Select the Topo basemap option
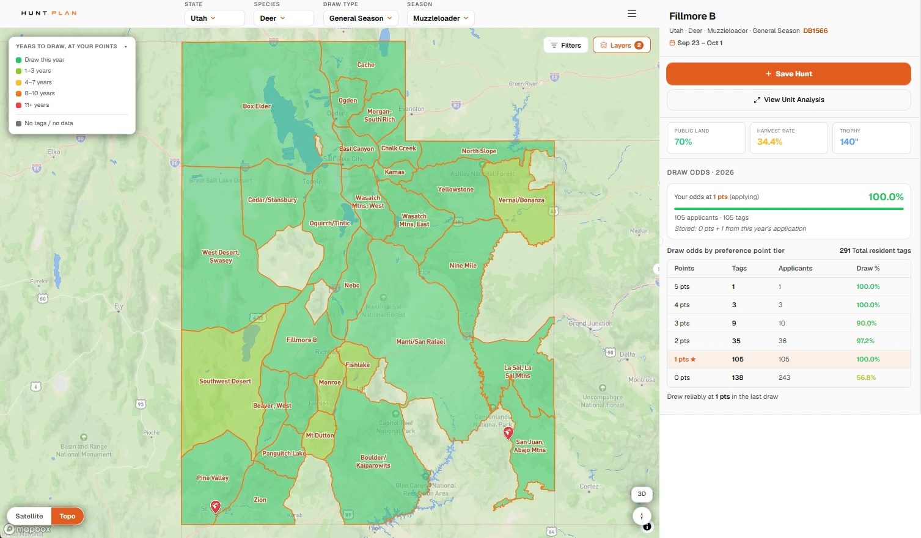921x538 pixels. point(67,516)
